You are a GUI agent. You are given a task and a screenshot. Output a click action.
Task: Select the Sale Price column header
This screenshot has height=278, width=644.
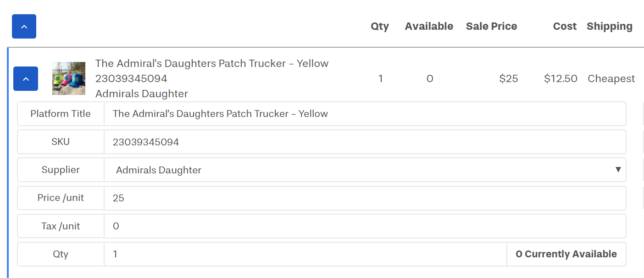tap(491, 27)
